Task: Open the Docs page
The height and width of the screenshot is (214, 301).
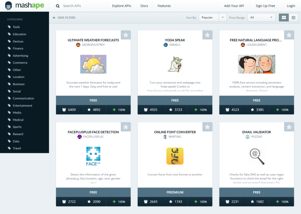Action: [x=144, y=6]
